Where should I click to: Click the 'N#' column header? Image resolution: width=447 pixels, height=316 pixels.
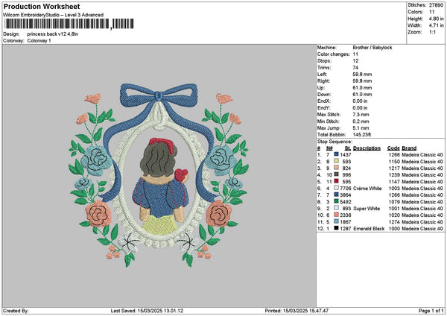point(329,148)
